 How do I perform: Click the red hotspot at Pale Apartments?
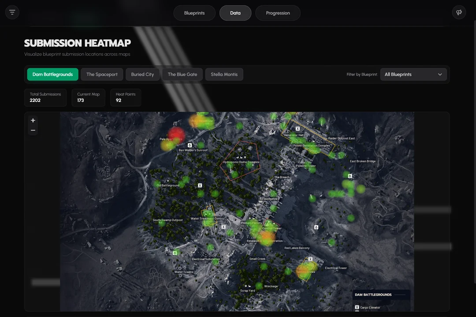176,134
